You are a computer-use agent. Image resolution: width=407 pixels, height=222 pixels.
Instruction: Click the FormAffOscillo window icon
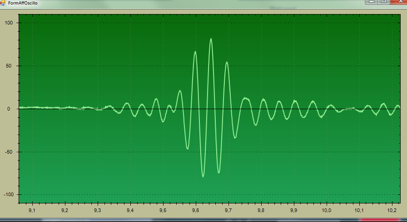(x=2, y=3)
